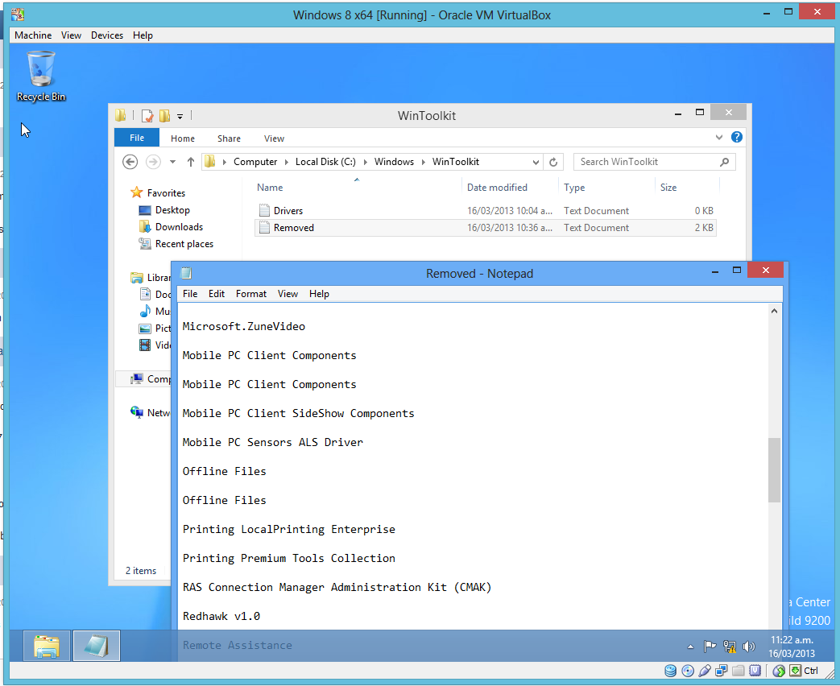Expand the breadcrumb arrow before Computer
Screen dimensions: 840x686
[225, 162]
